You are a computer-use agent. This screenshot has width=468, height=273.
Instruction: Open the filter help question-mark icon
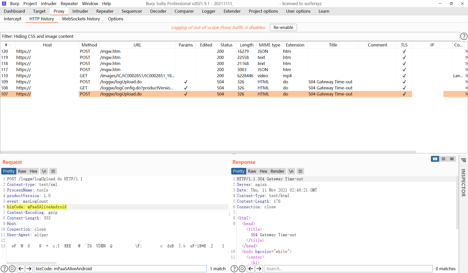[464, 36]
